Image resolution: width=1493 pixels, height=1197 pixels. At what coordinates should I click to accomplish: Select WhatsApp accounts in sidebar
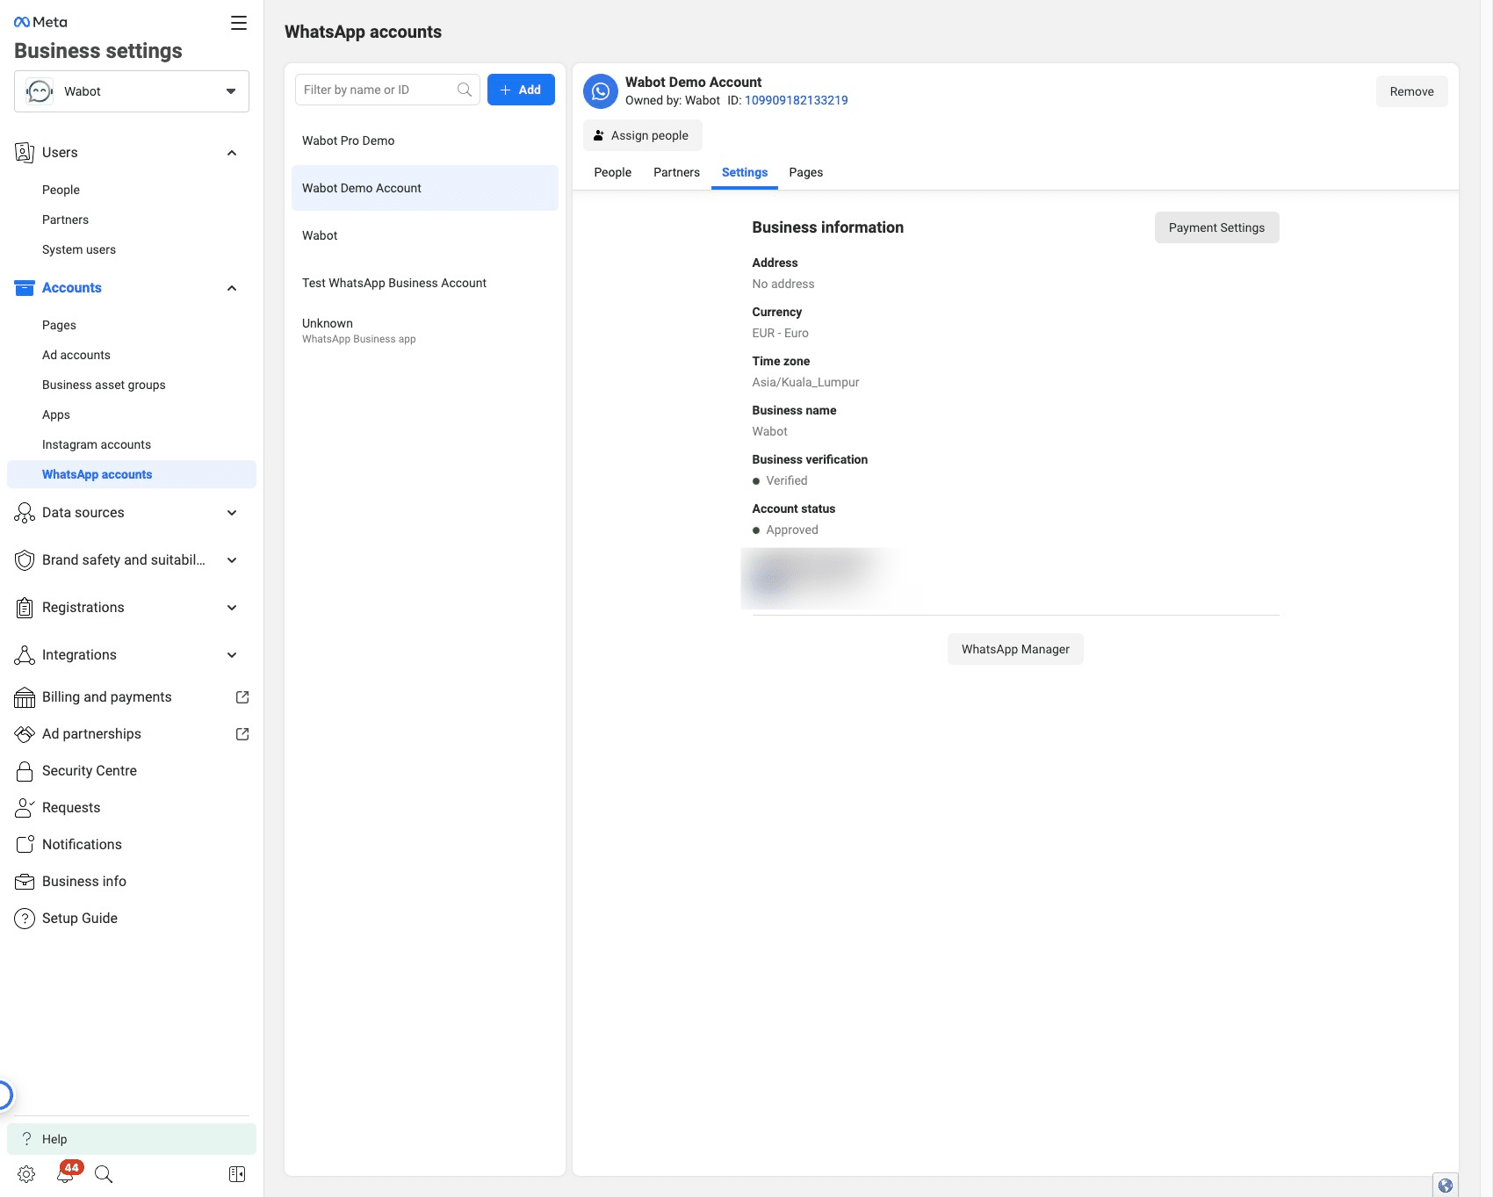click(132, 474)
